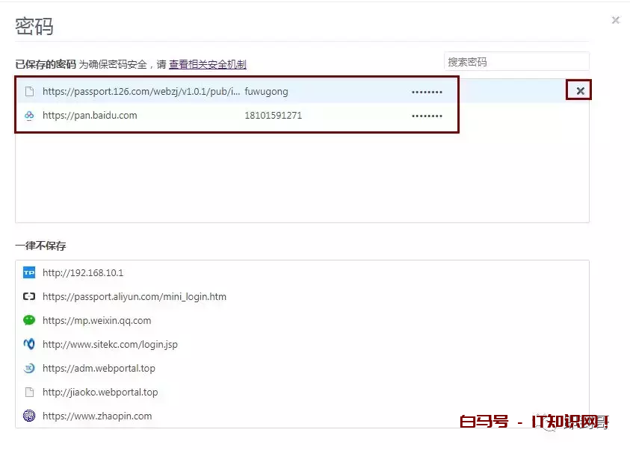Click the green WeChat favicon

coord(29,321)
